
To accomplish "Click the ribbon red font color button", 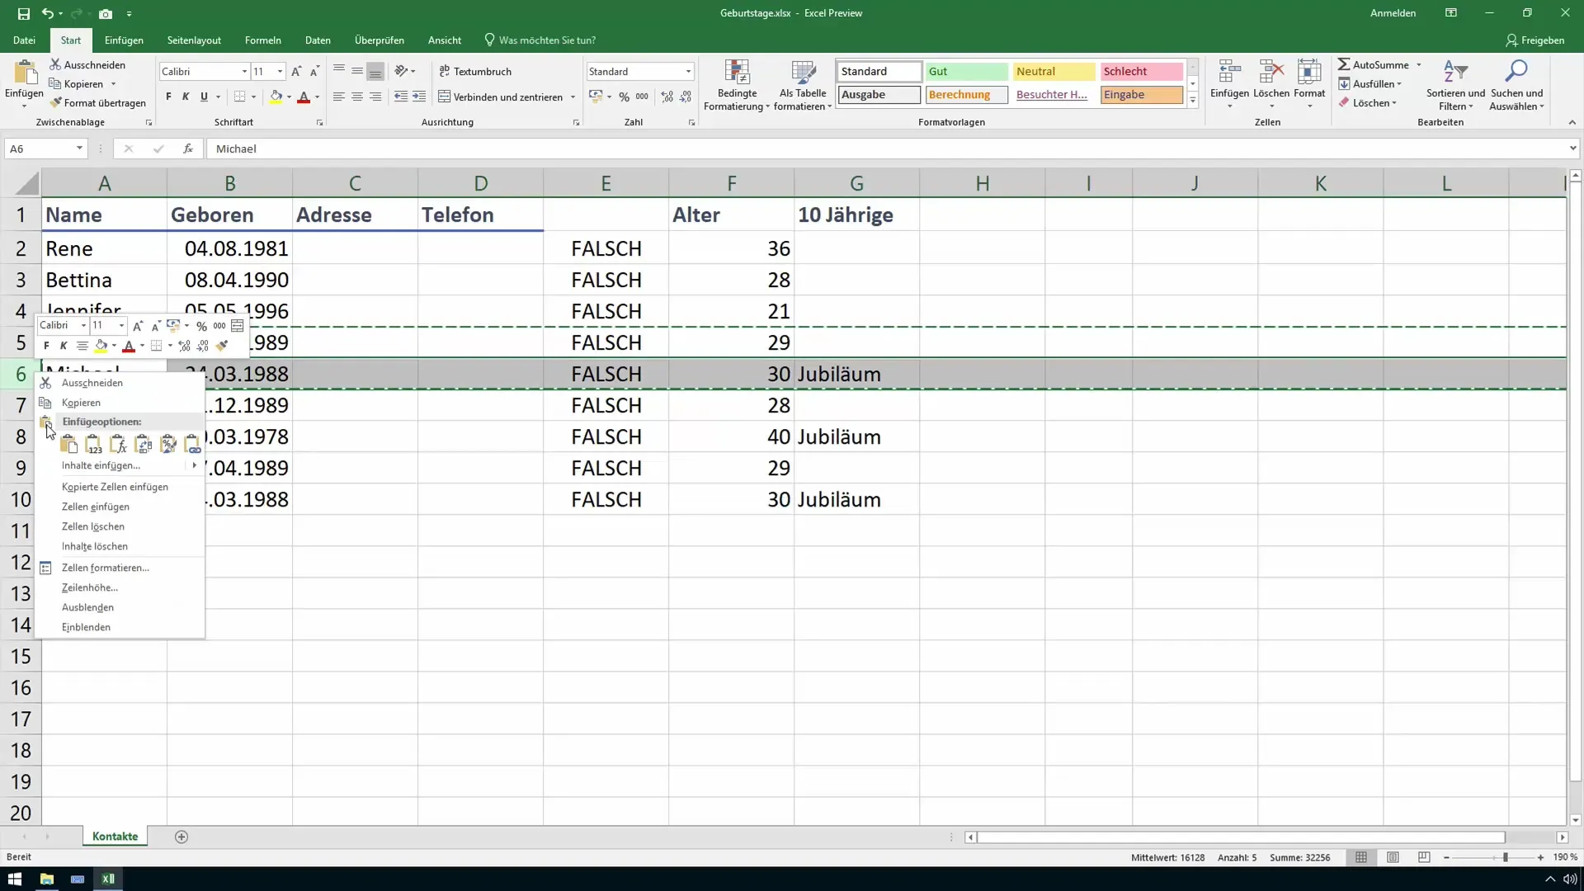I will click(x=304, y=97).
